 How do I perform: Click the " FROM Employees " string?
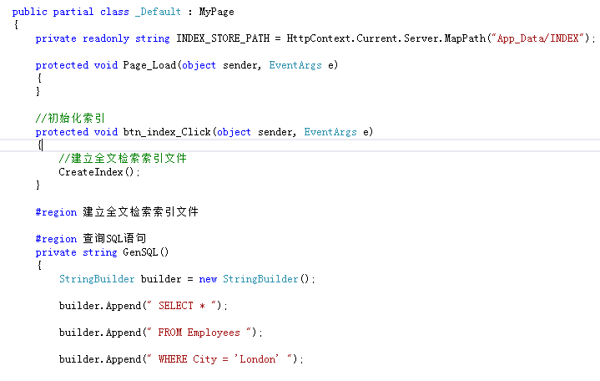[199, 333]
